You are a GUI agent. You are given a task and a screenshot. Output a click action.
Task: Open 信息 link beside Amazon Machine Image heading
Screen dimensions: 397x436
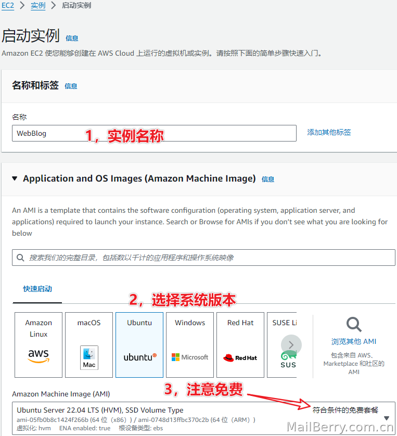(268, 179)
